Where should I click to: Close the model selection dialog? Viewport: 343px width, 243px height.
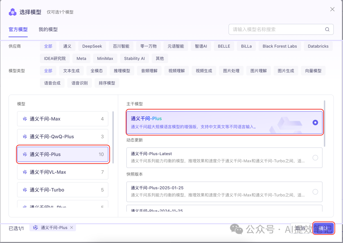click(332, 9)
